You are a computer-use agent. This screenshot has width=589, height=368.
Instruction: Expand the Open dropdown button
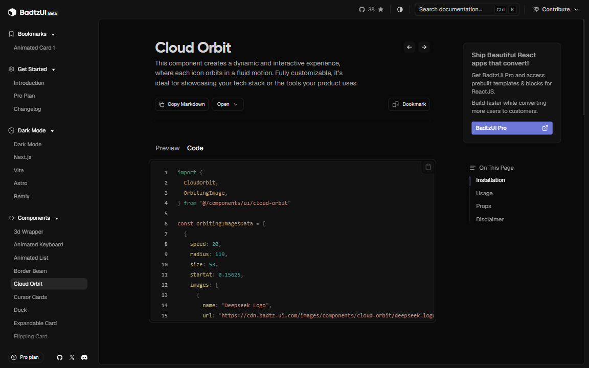(x=228, y=104)
